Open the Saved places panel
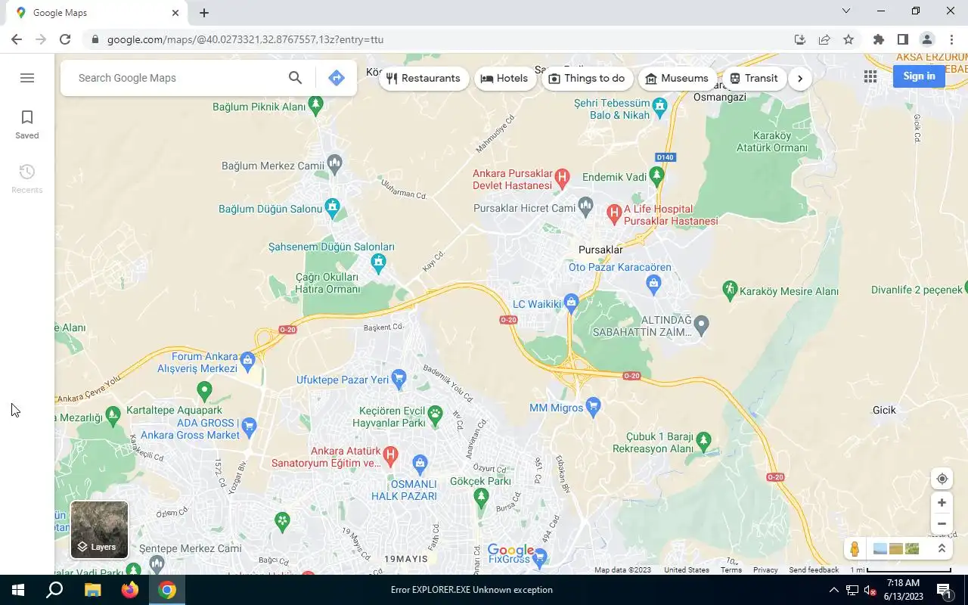The width and height of the screenshot is (968, 605). point(27,125)
